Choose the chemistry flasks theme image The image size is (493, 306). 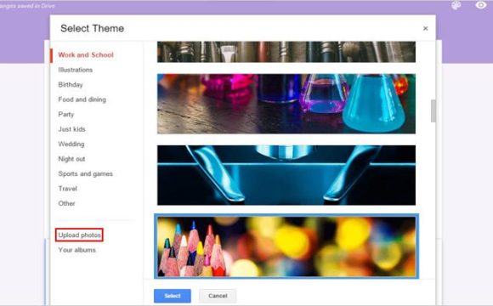coord(286,104)
